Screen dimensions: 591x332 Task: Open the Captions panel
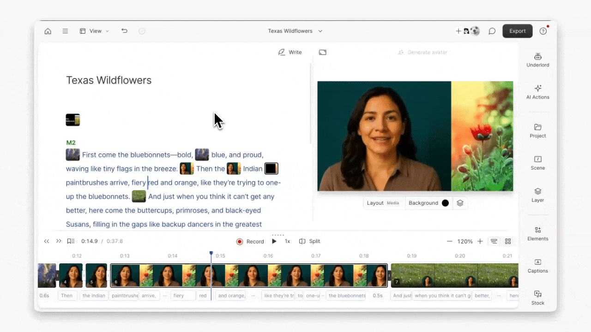point(538,266)
